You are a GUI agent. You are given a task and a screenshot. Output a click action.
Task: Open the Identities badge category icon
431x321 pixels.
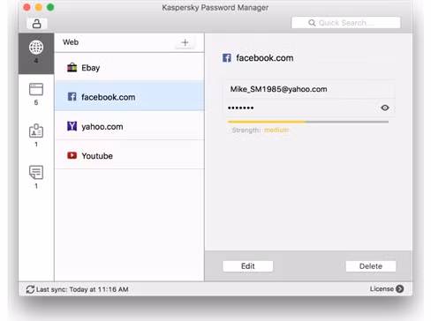point(36,131)
